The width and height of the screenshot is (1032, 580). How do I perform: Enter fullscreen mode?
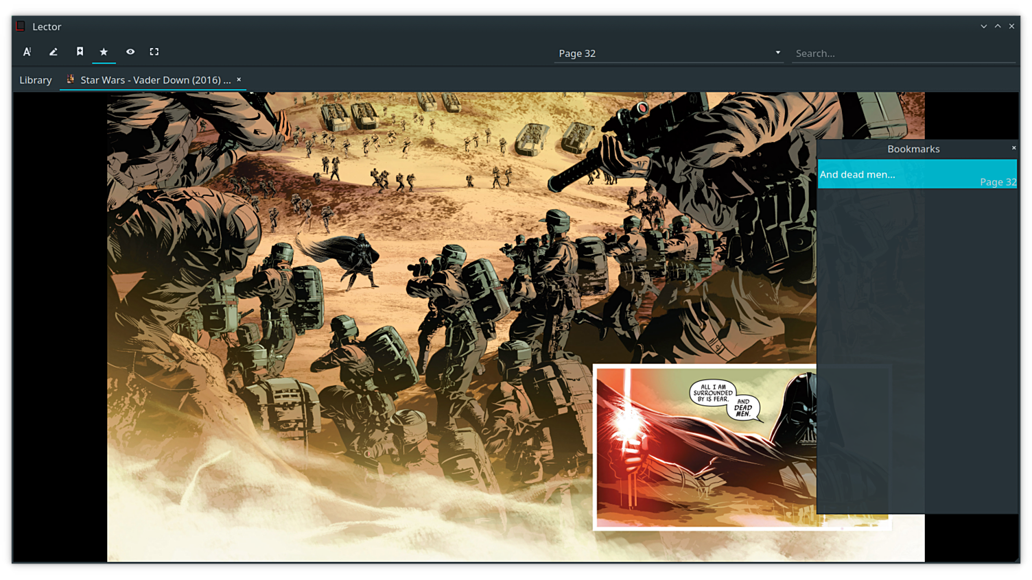click(154, 52)
